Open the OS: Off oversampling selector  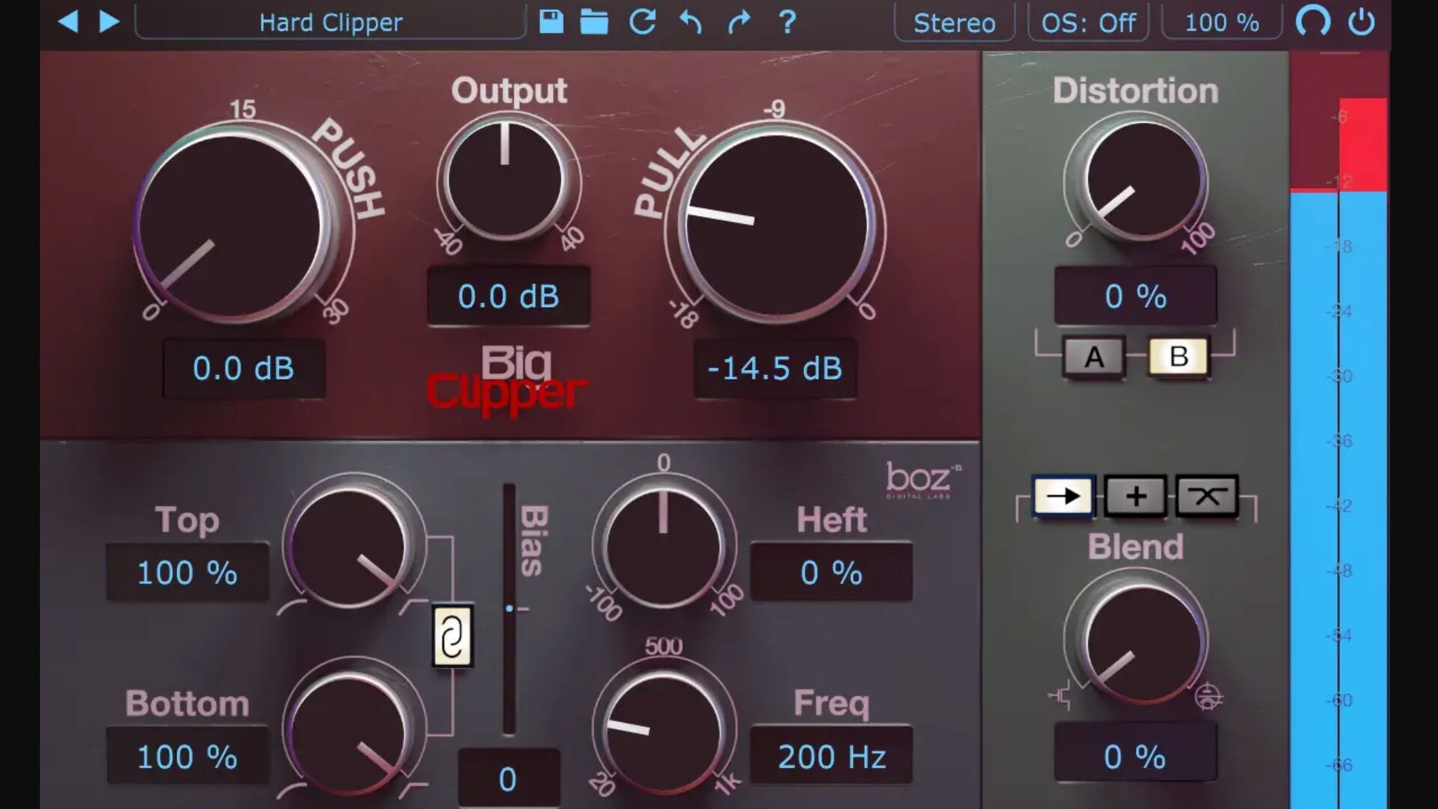coord(1088,22)
